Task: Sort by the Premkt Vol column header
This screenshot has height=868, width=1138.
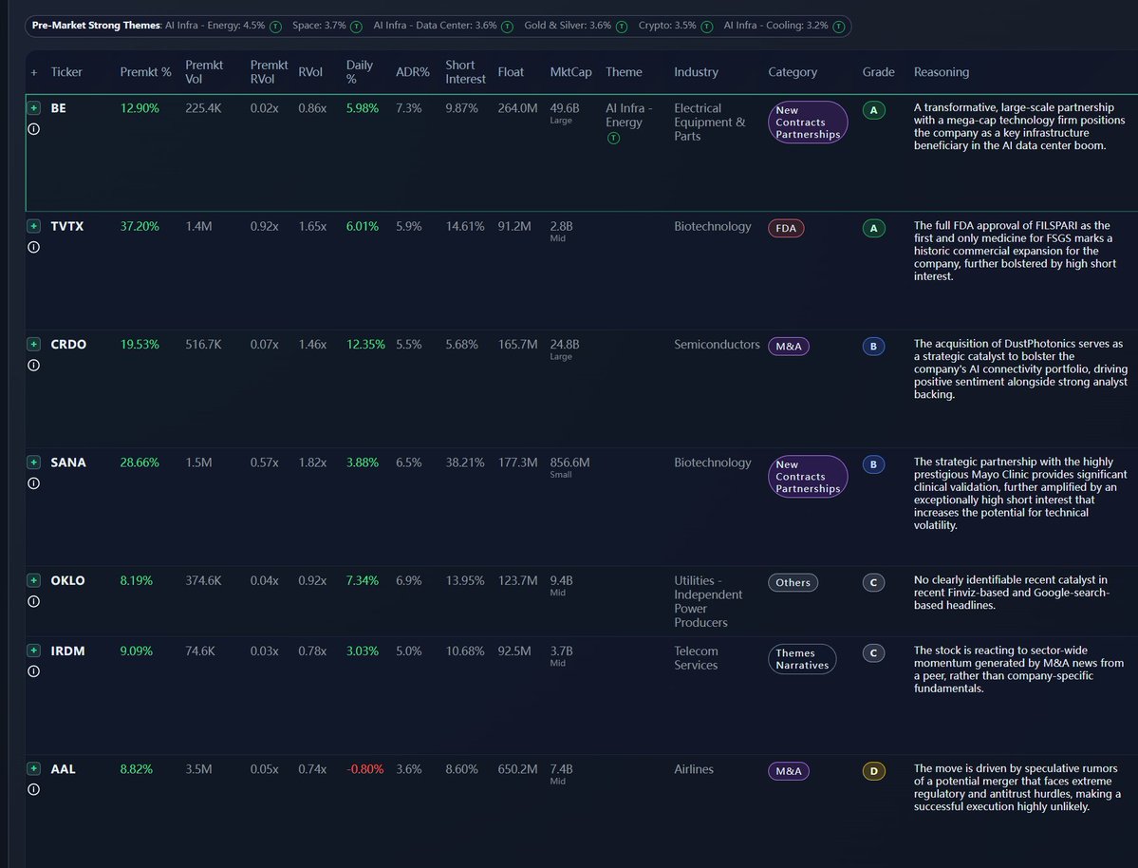Action: click(x=204, y=72)
